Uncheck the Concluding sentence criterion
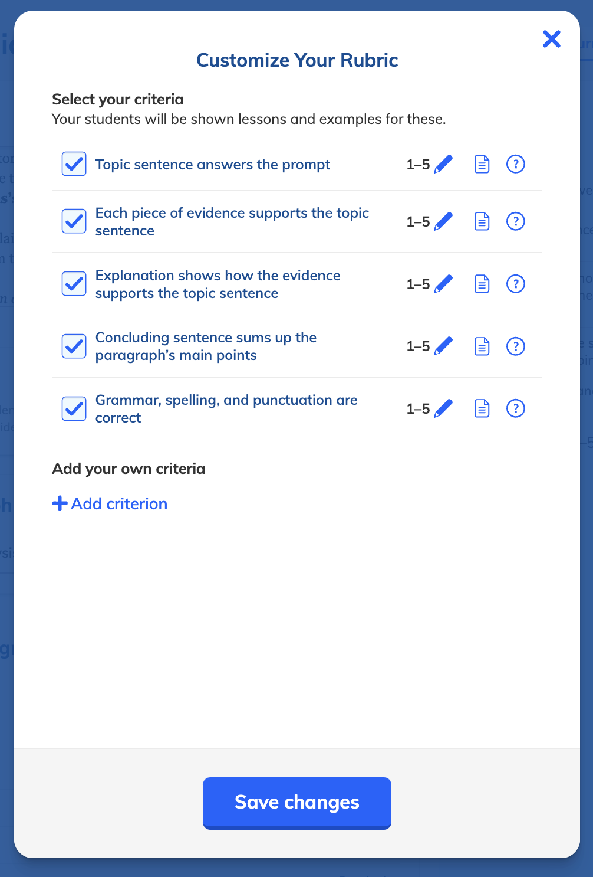 [x=74, y=346]
